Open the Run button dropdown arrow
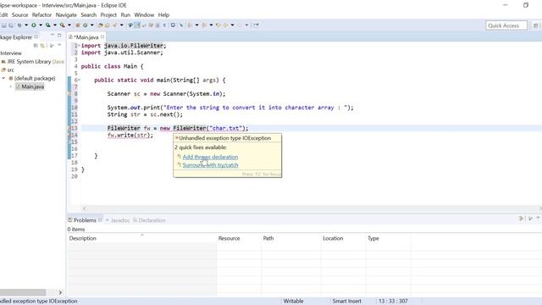The image size is (542, 305). click(x=41, y=25)
